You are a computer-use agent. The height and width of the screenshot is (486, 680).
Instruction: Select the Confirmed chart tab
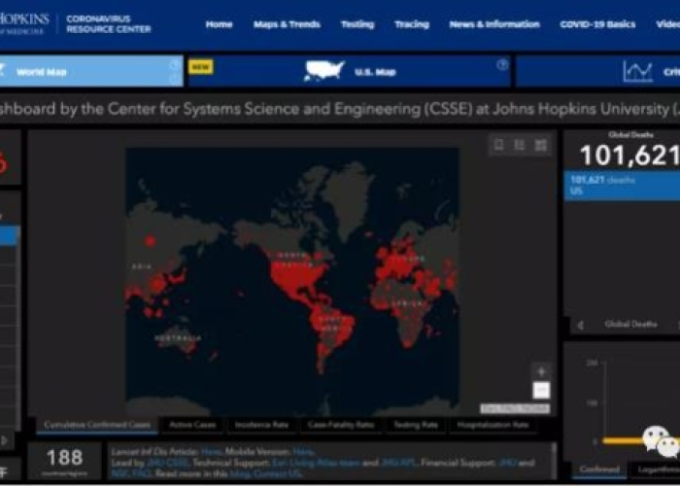coord(599,469)
